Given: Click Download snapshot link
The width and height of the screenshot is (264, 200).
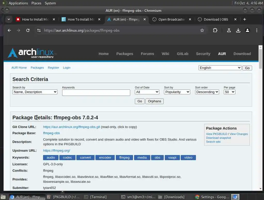Looking at the screenshot, I should [218, 138].
